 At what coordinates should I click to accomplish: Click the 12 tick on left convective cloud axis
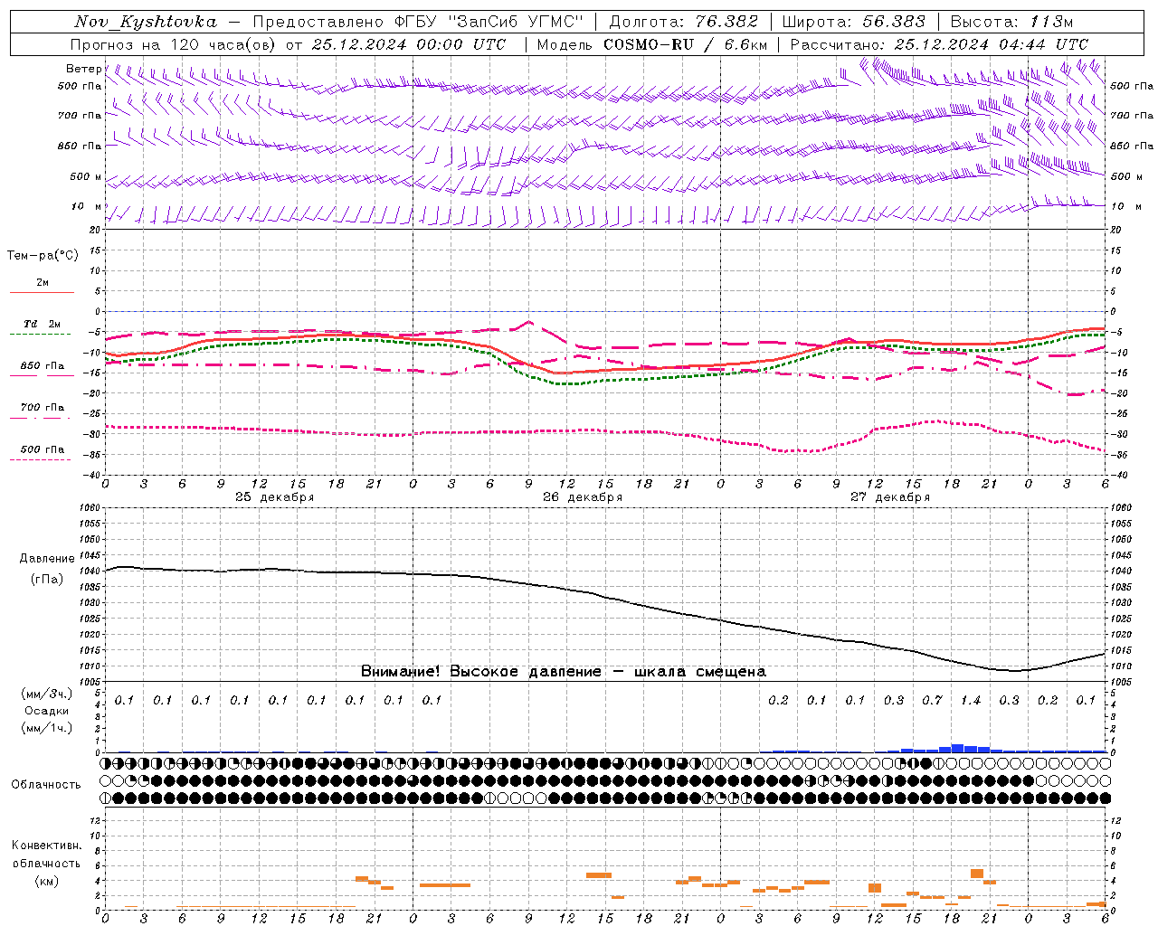pyautogui.click(x=97, y=820)
